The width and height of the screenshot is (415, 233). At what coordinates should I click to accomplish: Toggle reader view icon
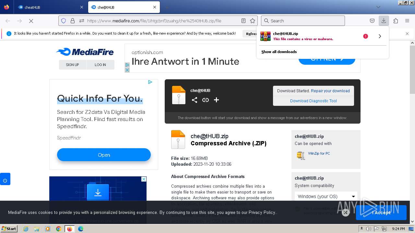point(243,21)
